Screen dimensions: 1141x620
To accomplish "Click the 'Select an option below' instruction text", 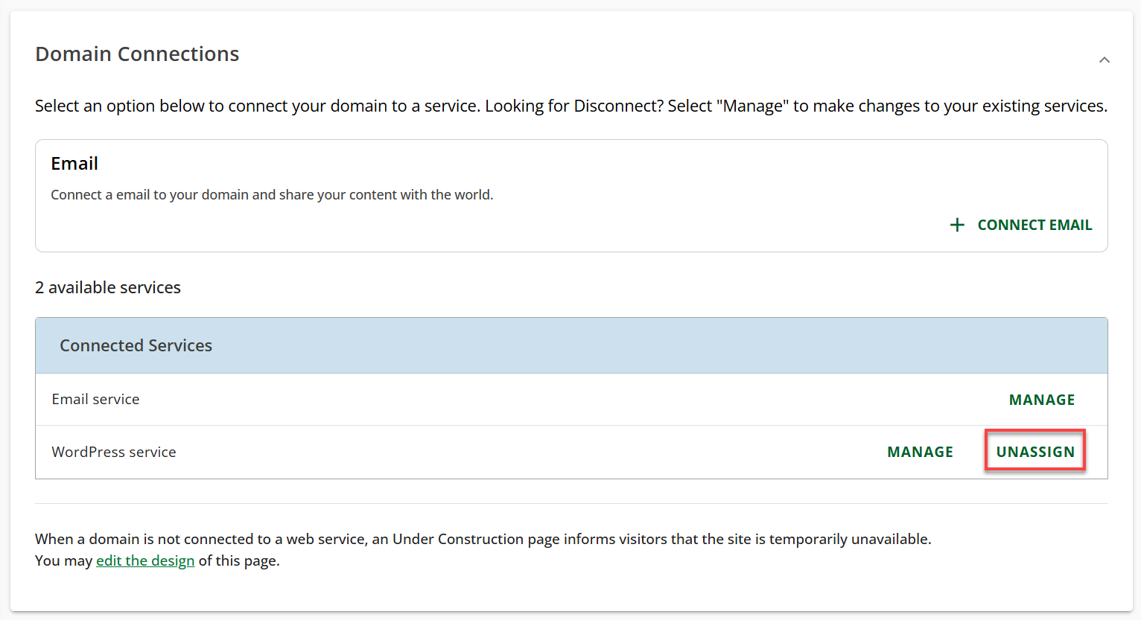I will click(x=571, y=106).
